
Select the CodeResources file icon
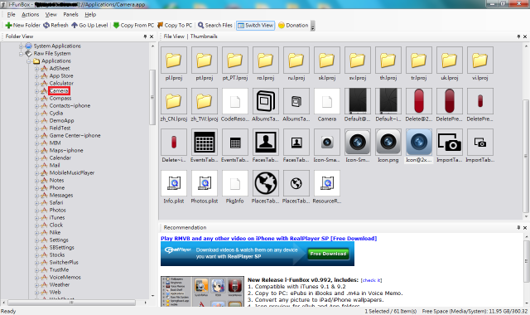point(235,101)
